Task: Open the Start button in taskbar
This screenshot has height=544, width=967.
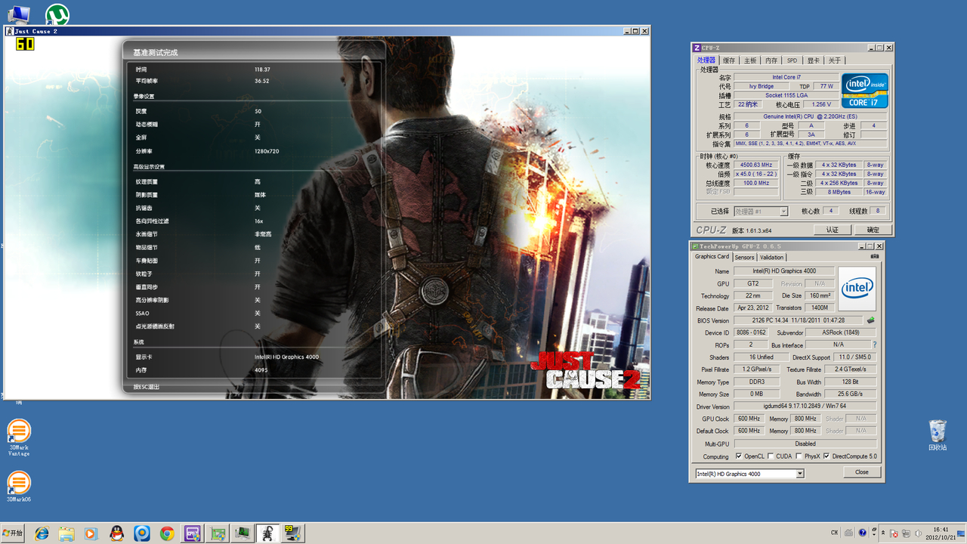Action: click(13, 533)
